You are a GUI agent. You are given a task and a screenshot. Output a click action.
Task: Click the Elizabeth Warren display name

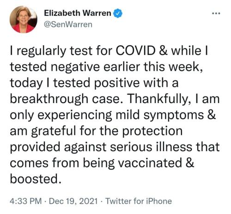point(78,13)
